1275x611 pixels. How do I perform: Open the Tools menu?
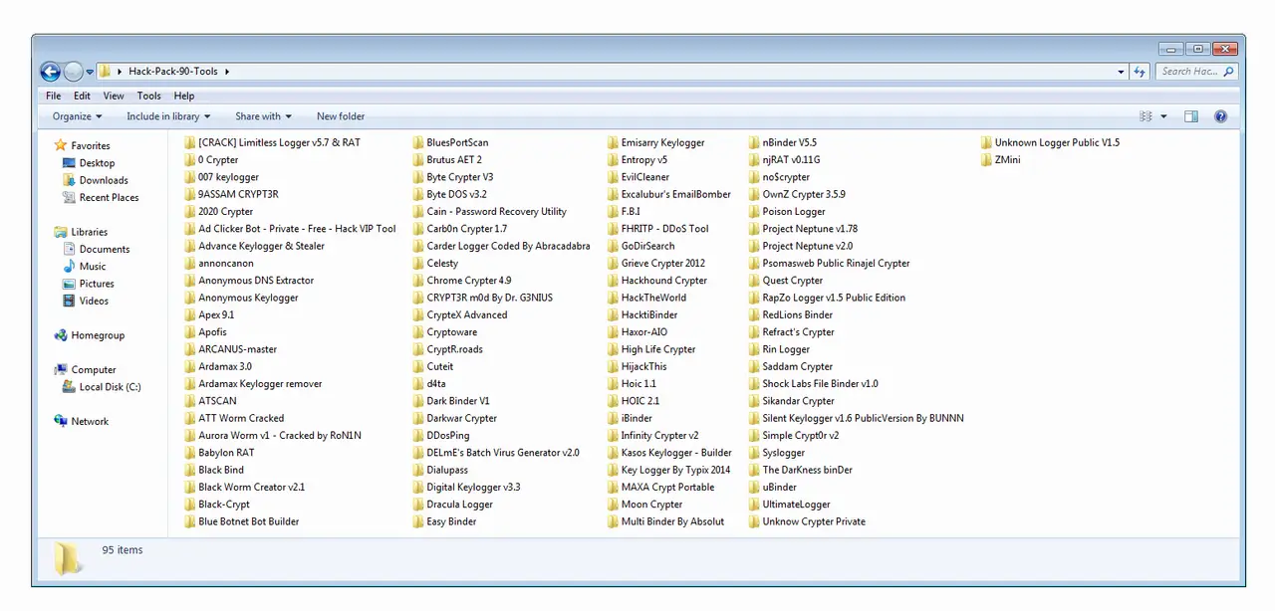pyautogui.click(x=148, y=96)
